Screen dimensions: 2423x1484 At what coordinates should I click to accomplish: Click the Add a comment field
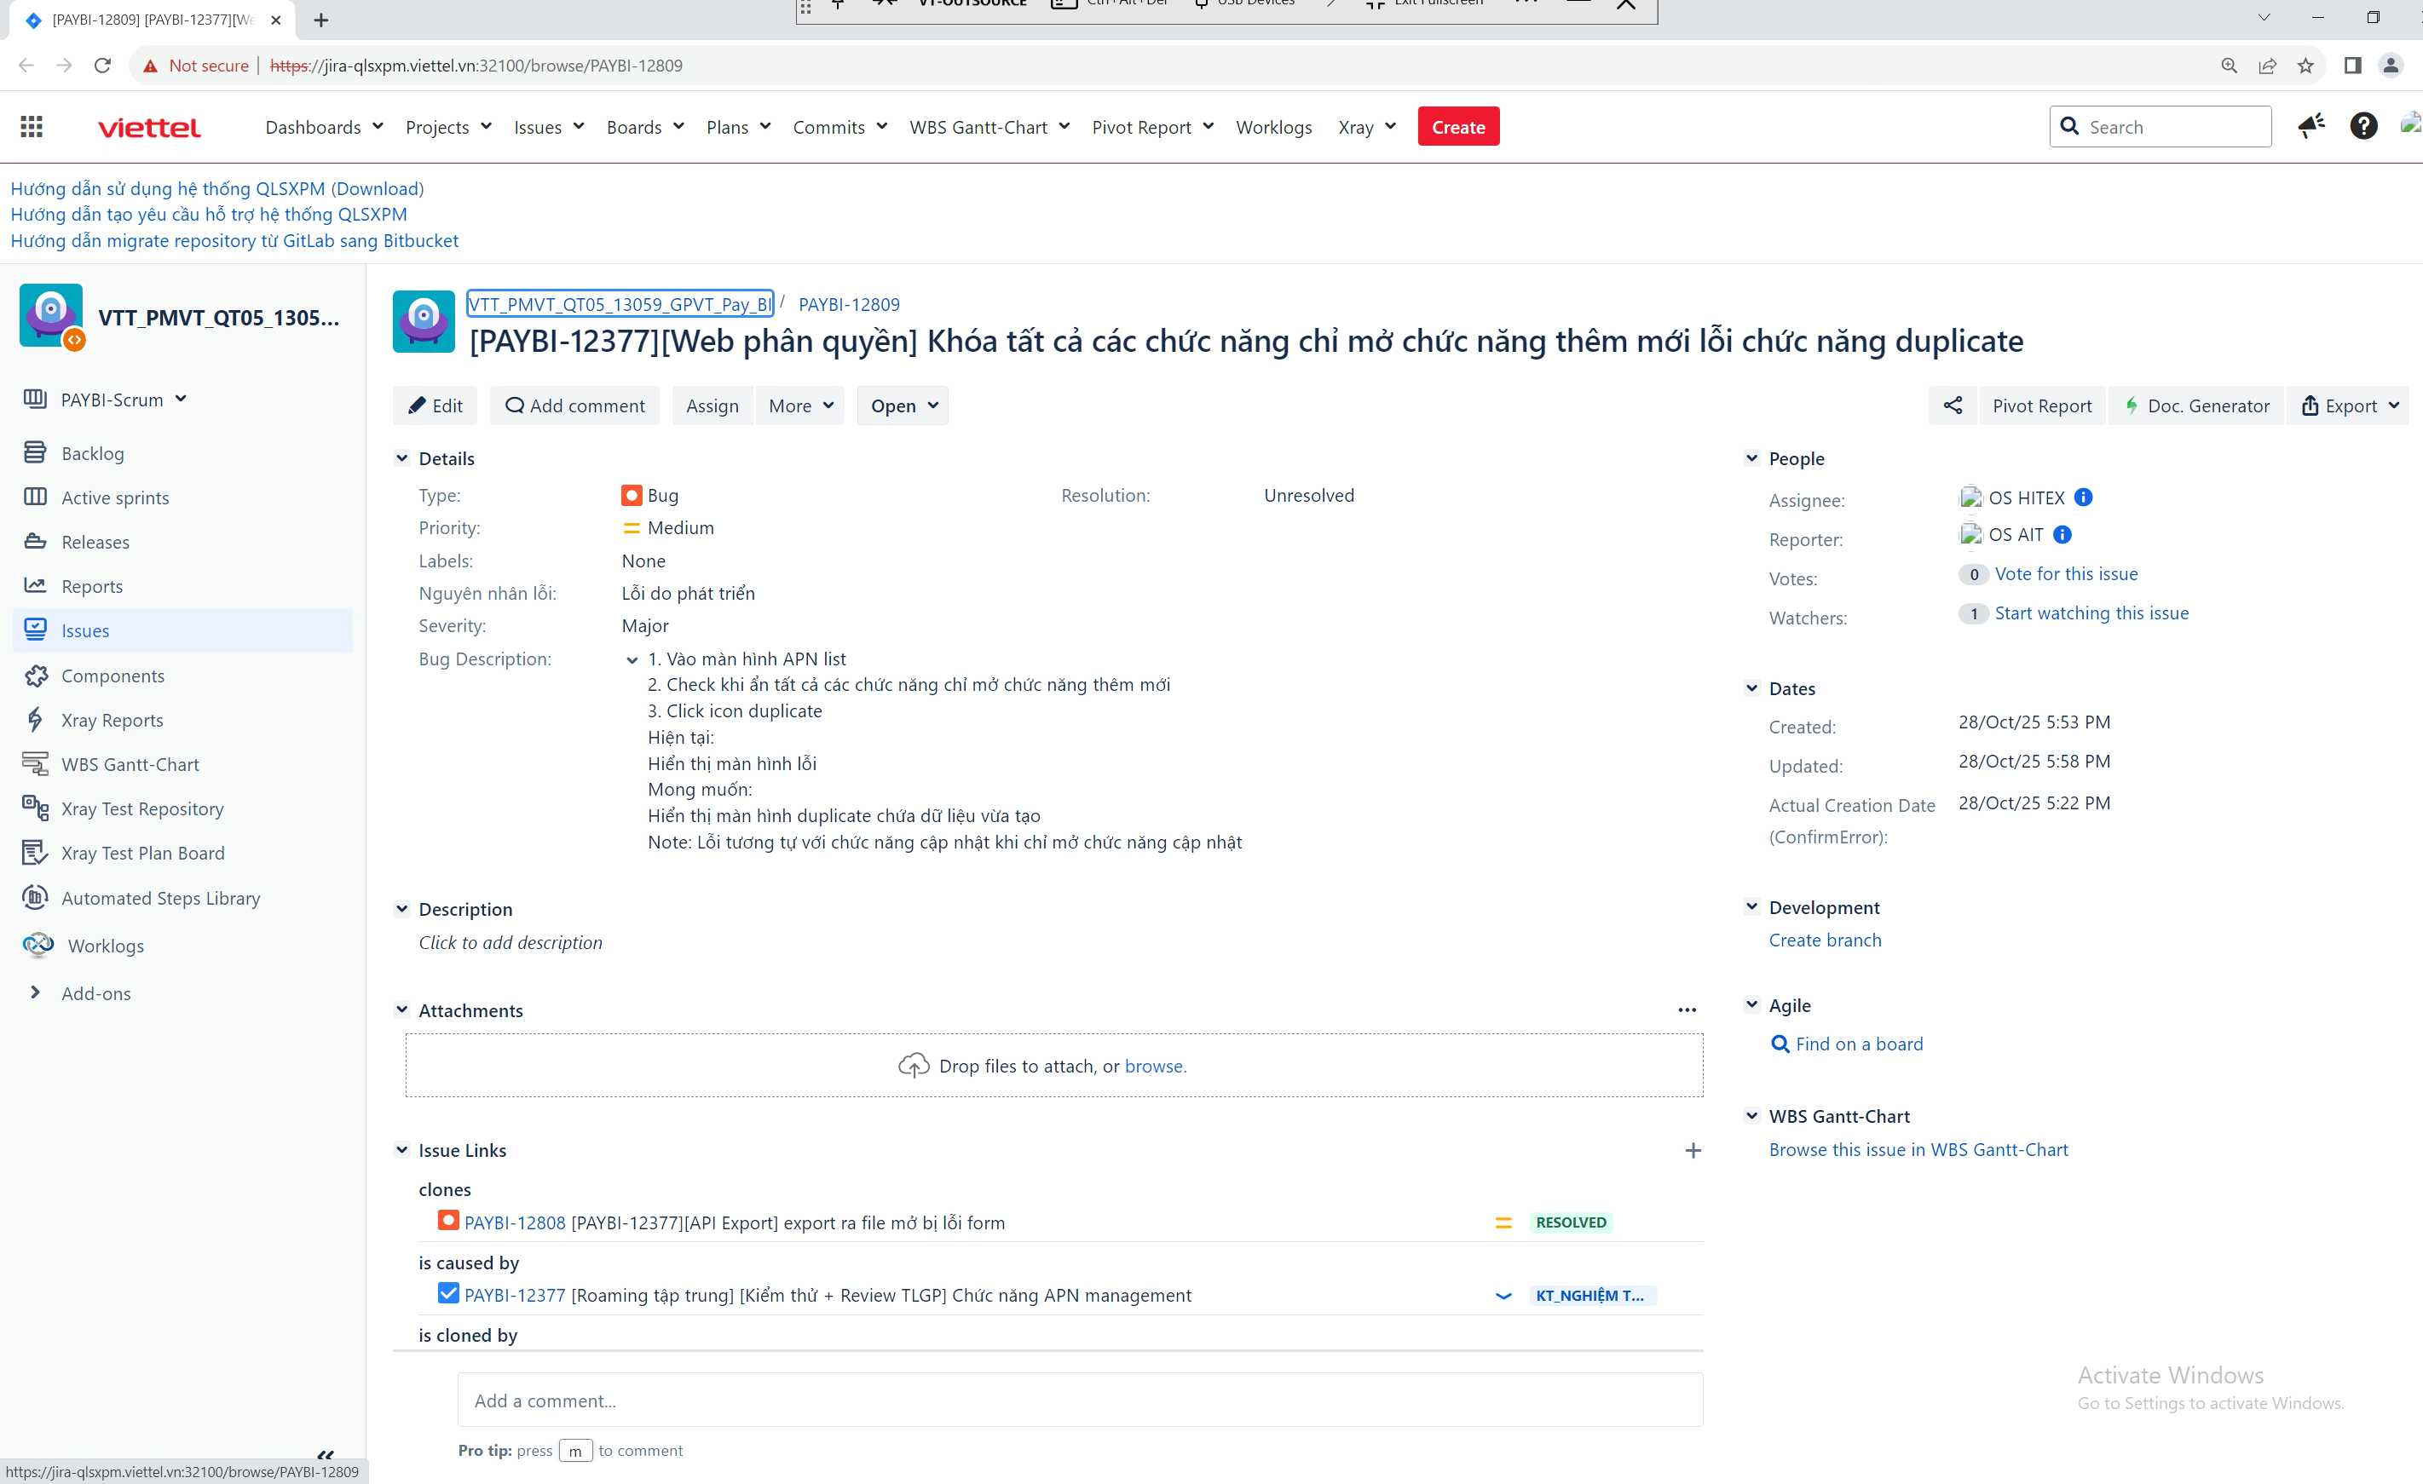(1079, 1401)
